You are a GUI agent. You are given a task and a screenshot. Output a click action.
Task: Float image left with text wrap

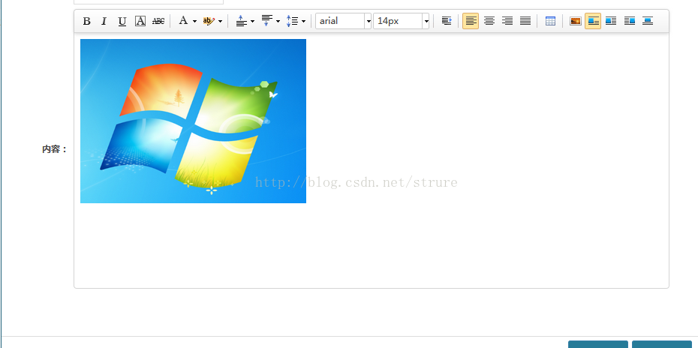coord(611,21)
